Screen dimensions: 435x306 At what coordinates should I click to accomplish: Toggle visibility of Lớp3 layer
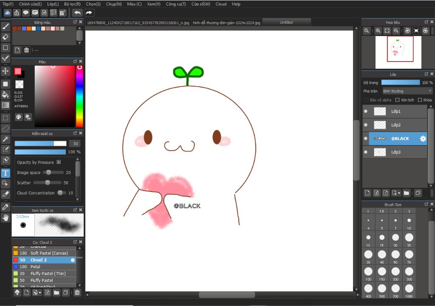[x=366, y=152]
